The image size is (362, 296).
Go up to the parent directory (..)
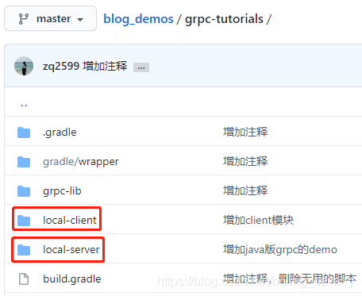click(24, 105)
